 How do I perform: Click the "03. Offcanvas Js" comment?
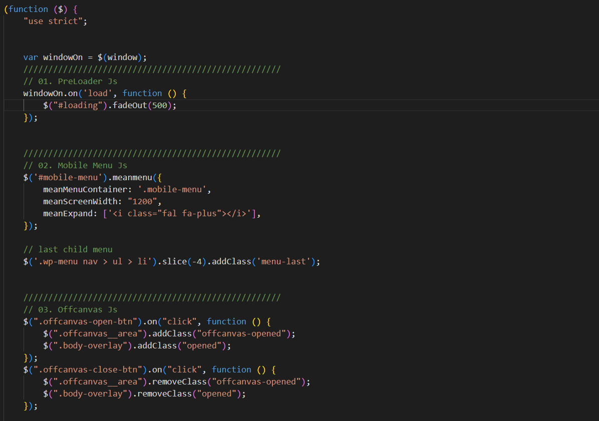(70, 309)
